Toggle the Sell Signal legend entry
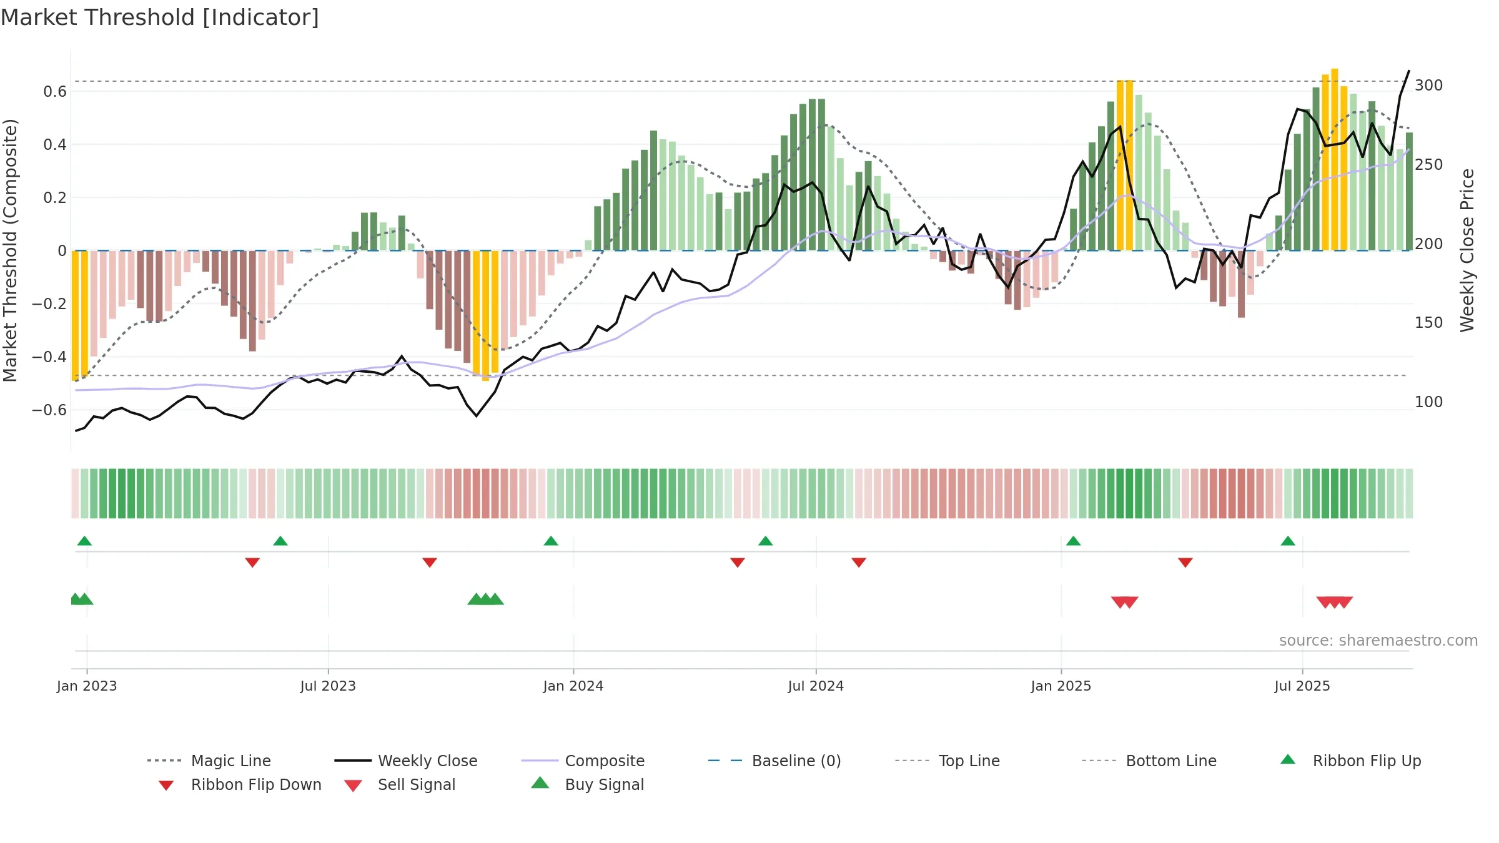 coord(400,784)
